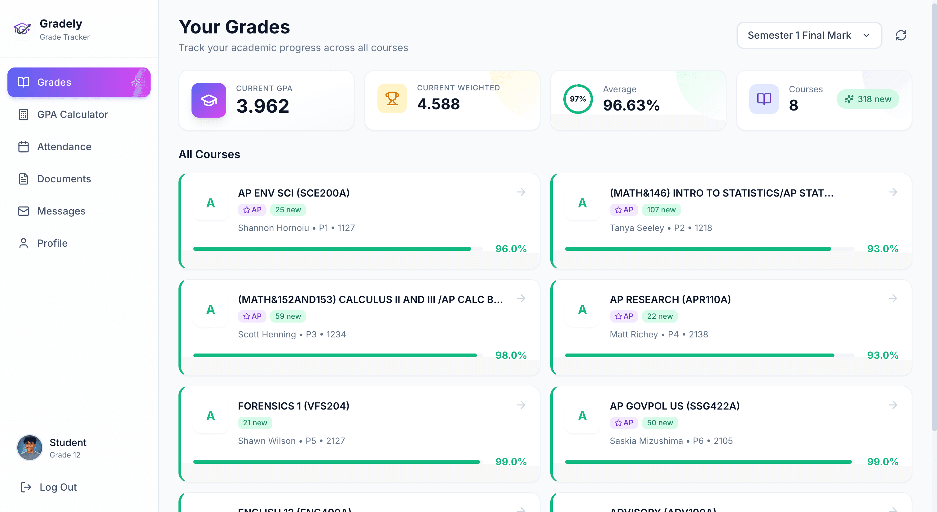Open the Attendance sidebar item
The height and width of the screenshot is (512, 937).
pos(64,146)
